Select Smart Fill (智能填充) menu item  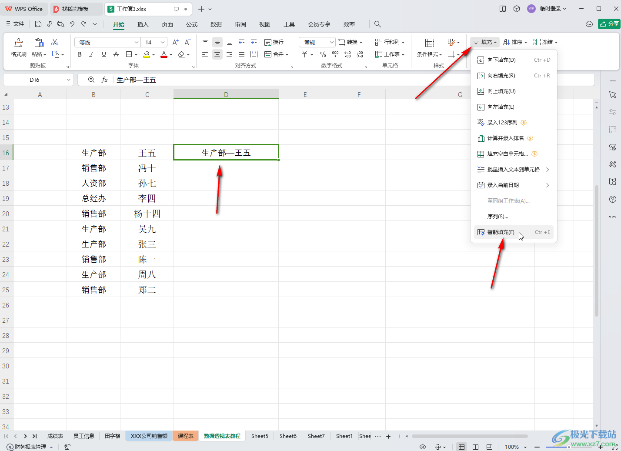(514, 232)
